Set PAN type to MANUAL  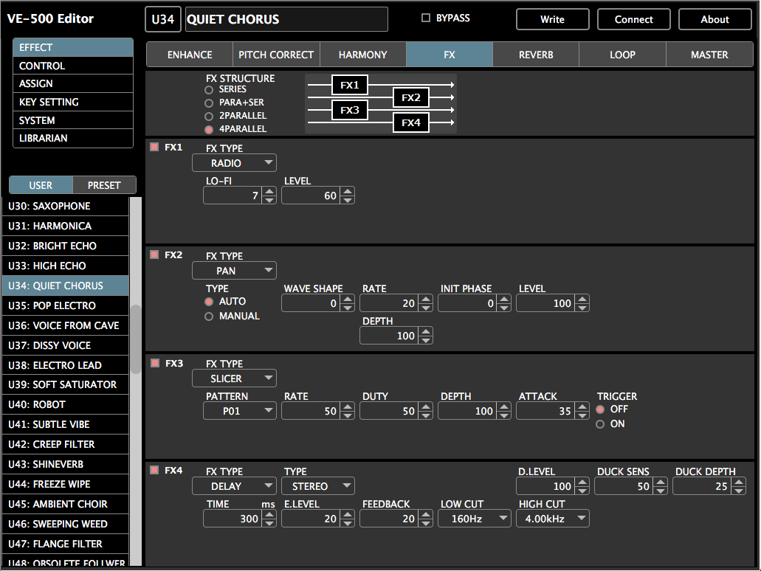209,316
